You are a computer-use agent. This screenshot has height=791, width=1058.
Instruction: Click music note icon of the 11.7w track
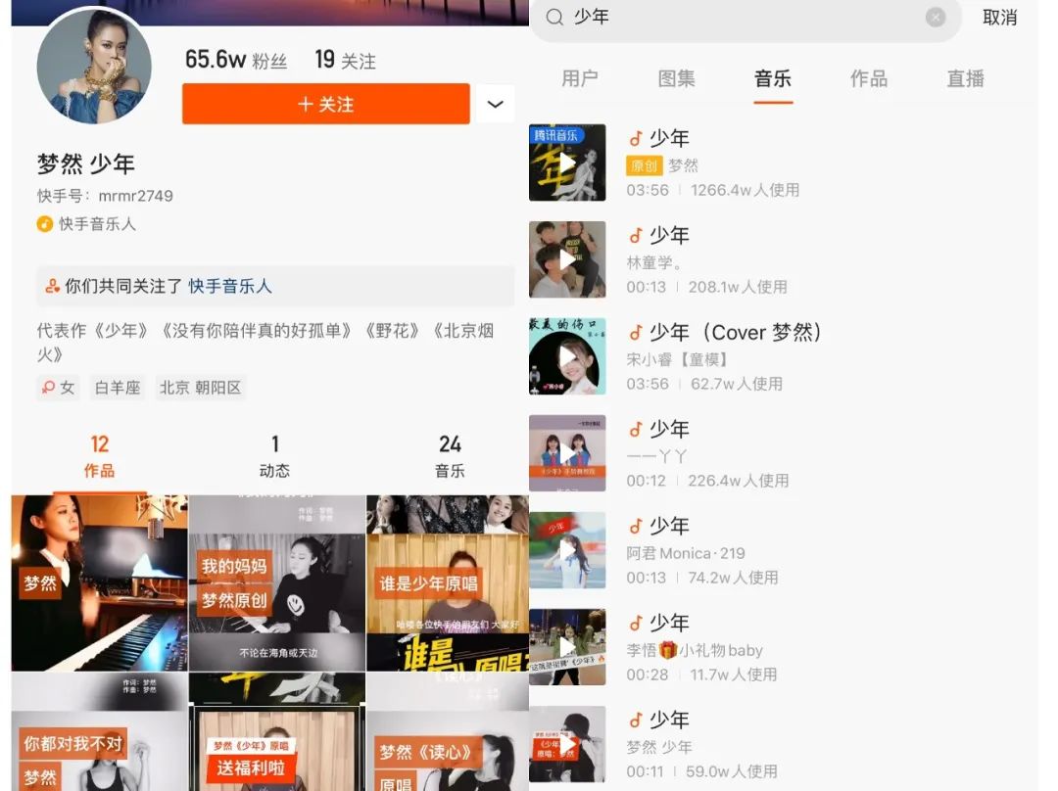(x=635, y=623)
